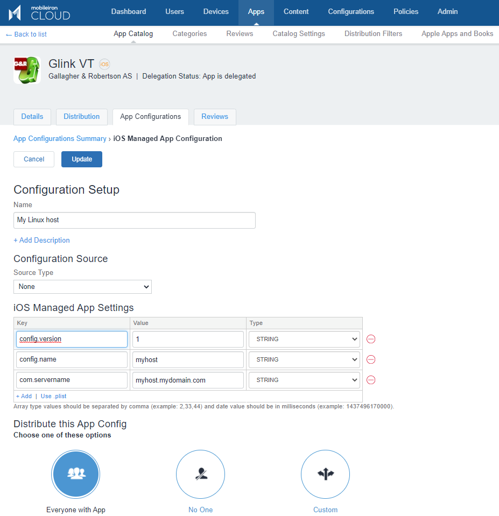Click the Cancel button
The width and height of the screenshot is (499, 516).
[x=34, y=159]
